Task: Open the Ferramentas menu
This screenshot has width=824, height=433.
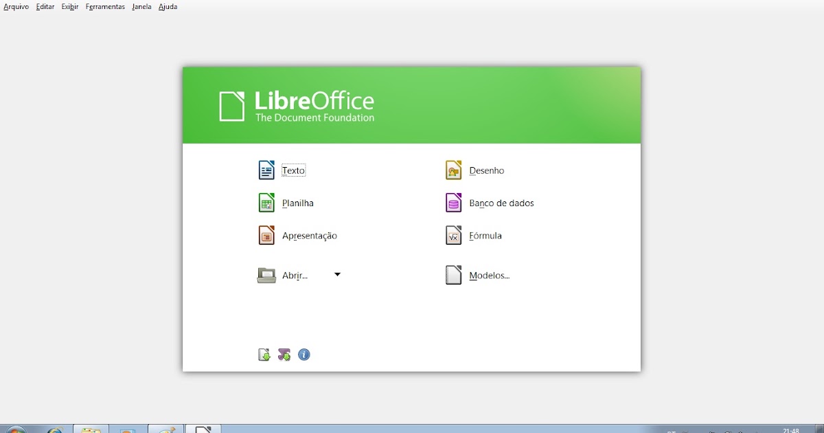Action: (104, 6)
